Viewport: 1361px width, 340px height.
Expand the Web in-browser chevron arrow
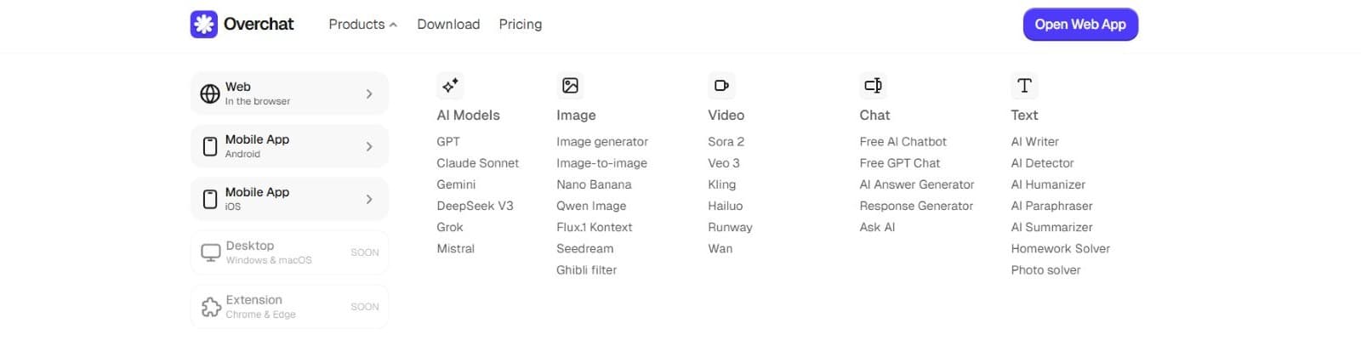click(x=369, y=93)
